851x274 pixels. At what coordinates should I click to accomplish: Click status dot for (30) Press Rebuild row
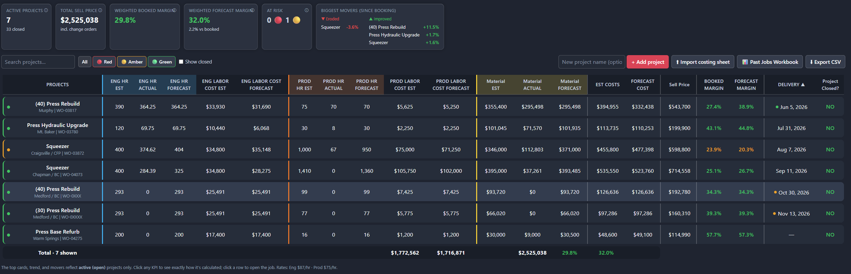(8, 214)
